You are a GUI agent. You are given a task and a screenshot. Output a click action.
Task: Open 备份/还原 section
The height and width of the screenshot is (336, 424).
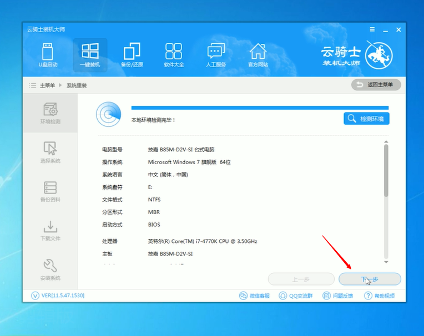(132, 55)
